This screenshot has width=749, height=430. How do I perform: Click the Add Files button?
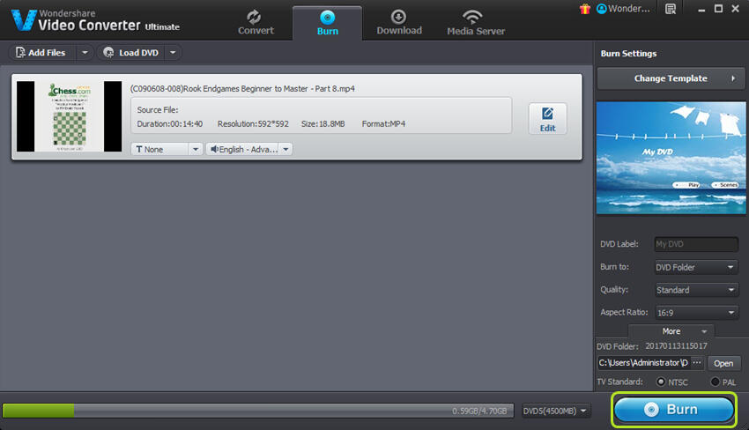41,53
